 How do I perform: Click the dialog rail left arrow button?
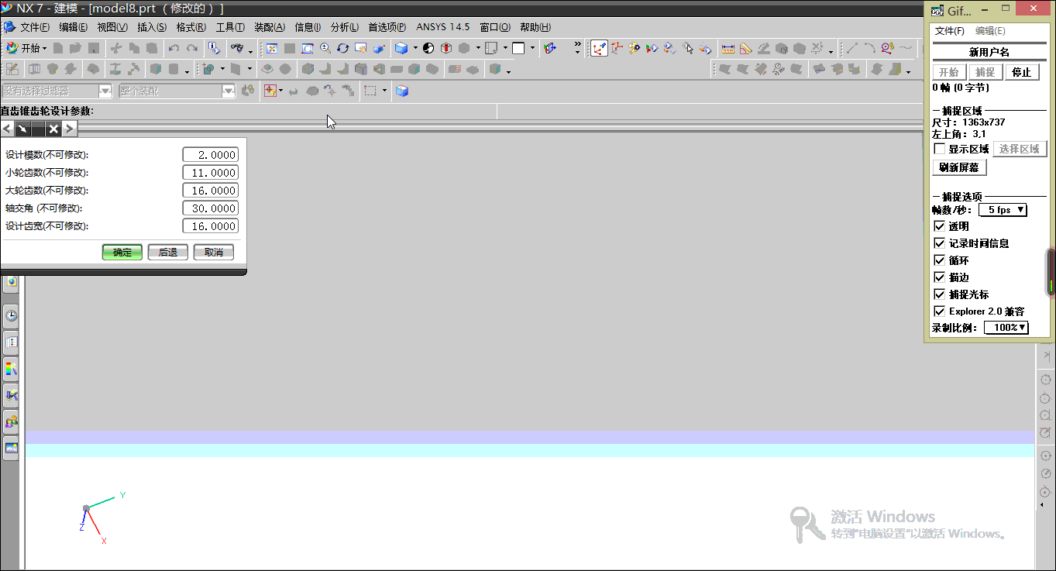tap(8, 129)
